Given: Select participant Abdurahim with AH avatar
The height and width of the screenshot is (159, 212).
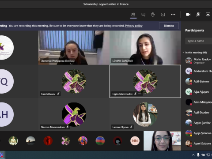Looking at the screenshot, I should [x=198, y=71].
